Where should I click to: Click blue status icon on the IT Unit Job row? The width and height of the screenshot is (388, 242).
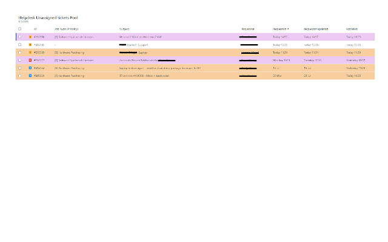tap(30, 76)
